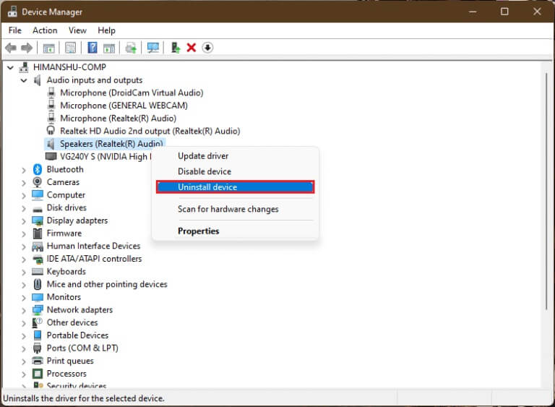
Task: Expand the Other devices node chevron
Action: click(x=24, y=323)
